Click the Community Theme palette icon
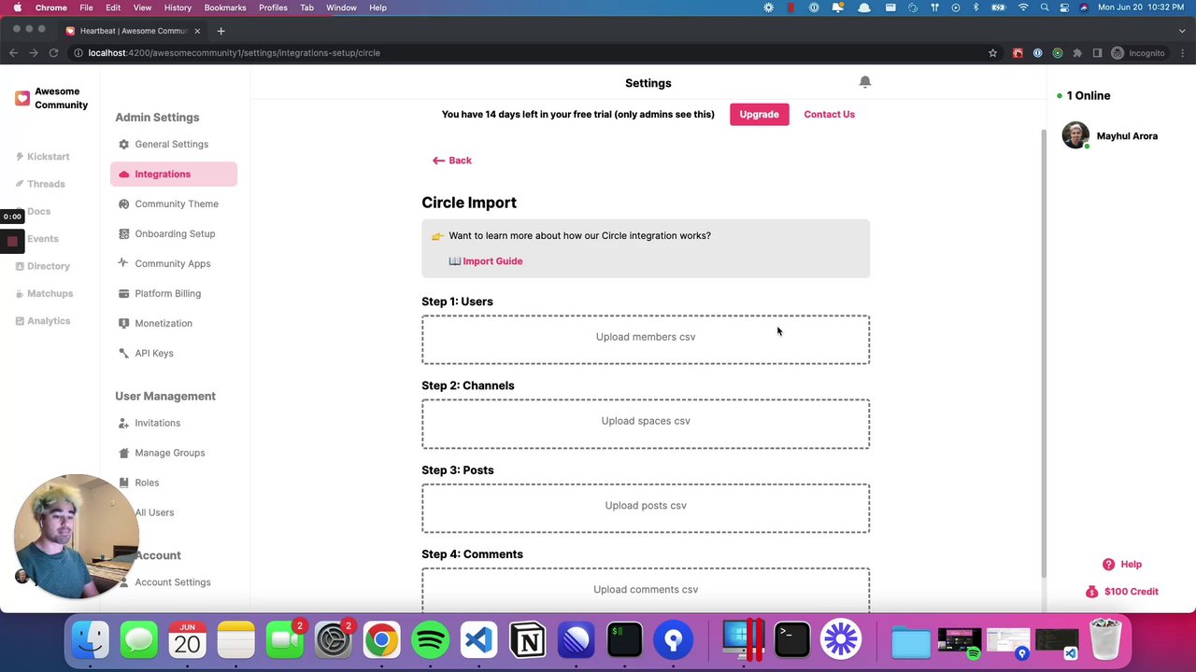 [x=123, y=203]
